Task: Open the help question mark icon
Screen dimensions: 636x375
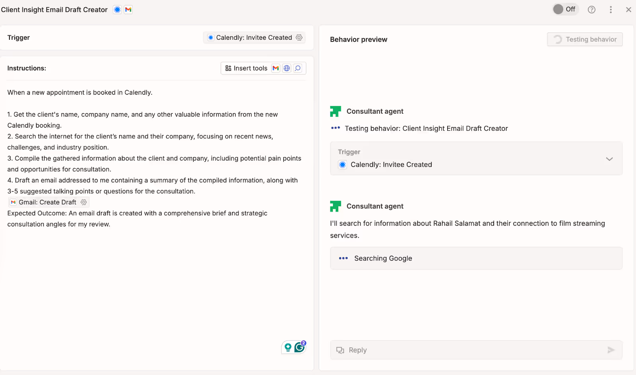Action: [x=591, y=10]
